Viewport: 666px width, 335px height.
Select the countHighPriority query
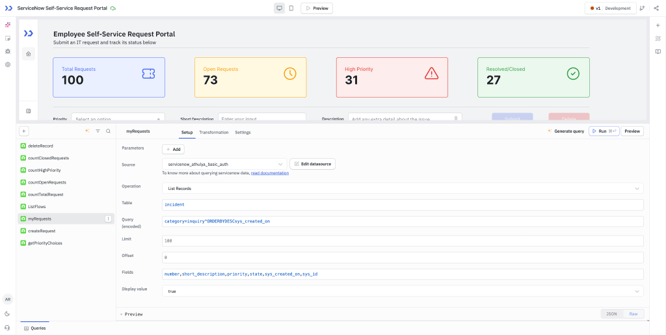coord(66,170)
